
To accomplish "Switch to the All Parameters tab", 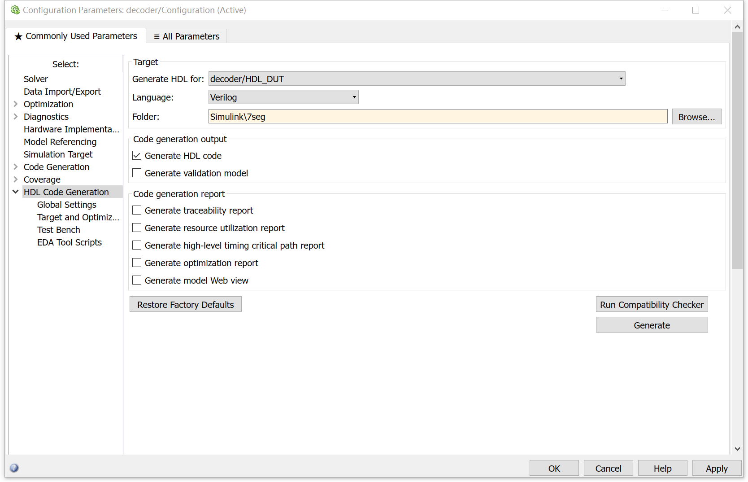I will (187, 36).
